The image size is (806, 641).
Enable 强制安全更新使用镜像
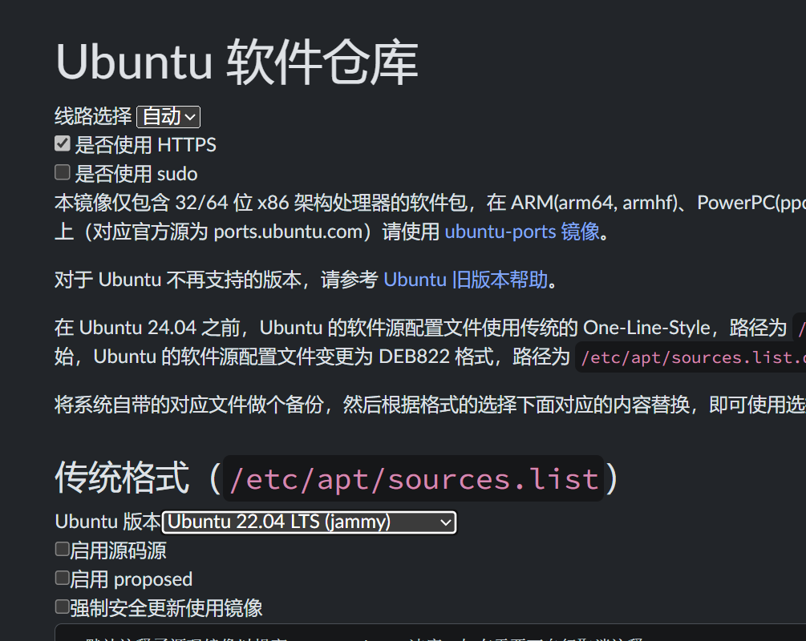62,607
